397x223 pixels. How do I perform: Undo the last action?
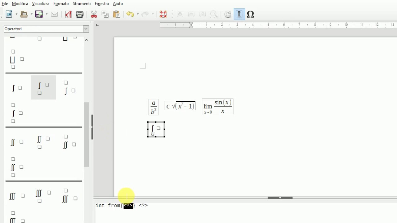[130, 14]
